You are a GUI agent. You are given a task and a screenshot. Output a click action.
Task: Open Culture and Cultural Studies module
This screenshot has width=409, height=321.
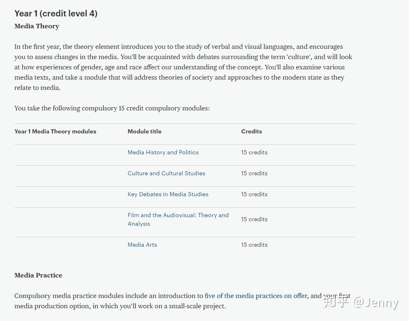[167, 173]
